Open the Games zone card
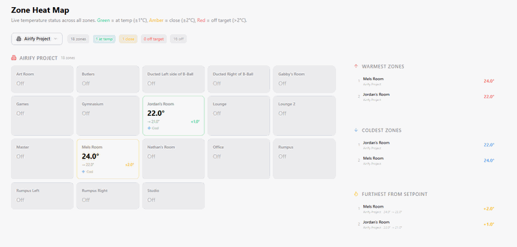The image size is (517, 247). 42,116
